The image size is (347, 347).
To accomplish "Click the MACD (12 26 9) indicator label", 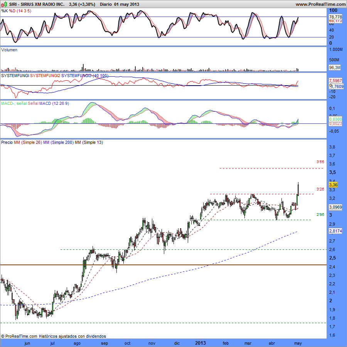I will point(54,103).
